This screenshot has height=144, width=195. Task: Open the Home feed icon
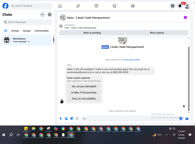click(60, 6)
